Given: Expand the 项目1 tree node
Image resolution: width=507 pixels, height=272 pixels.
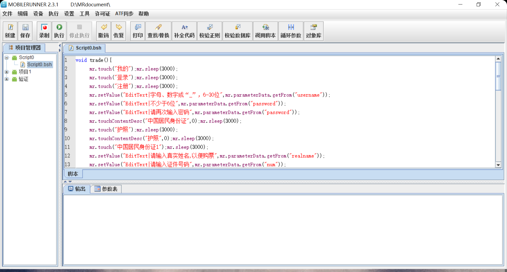Looking at the screenshot, I should click(7, 72).
